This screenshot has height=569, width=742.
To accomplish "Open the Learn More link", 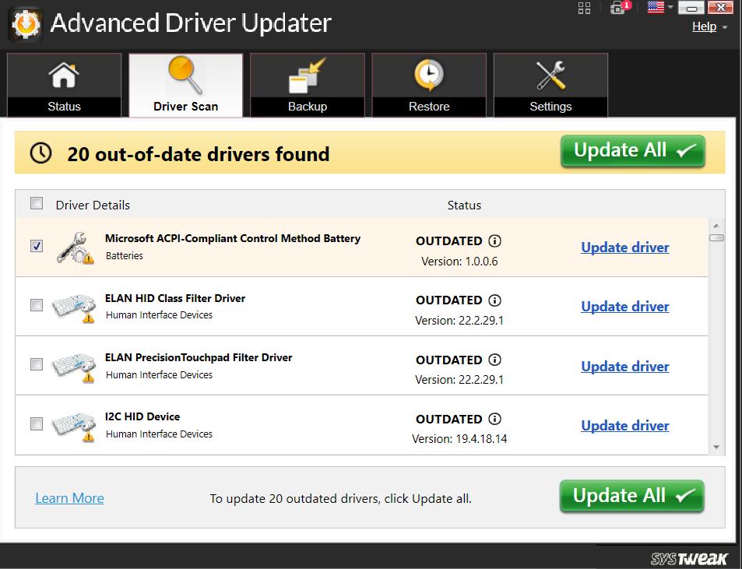I will (69, 497).
